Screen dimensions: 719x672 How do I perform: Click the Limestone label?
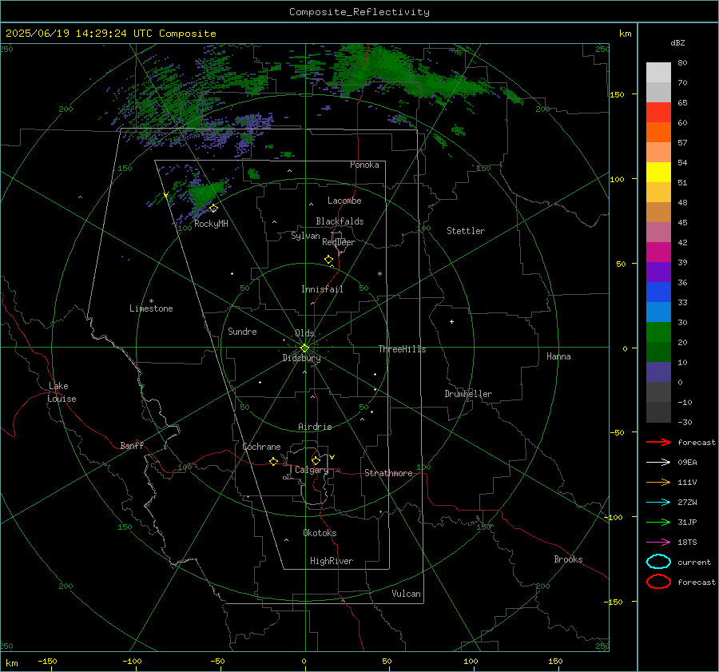151,308
